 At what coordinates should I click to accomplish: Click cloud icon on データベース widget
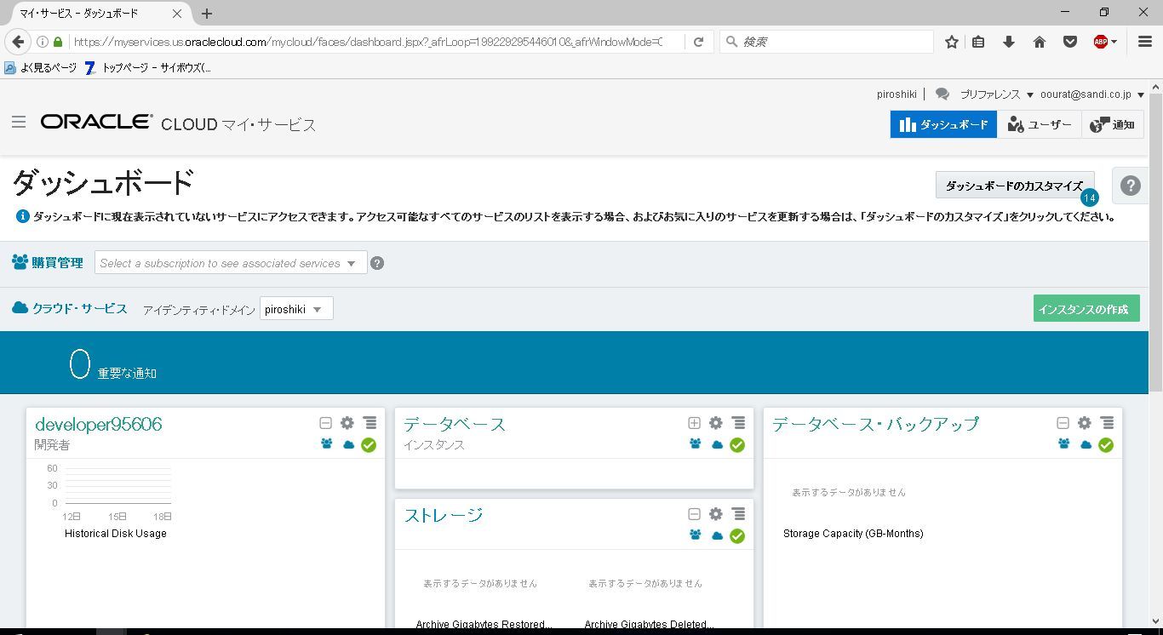point(717,444)
